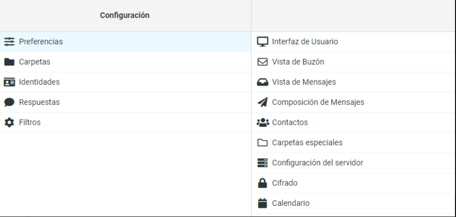
Task: Click the Identidades ID card icon
Action: click(x=9, y=82)
